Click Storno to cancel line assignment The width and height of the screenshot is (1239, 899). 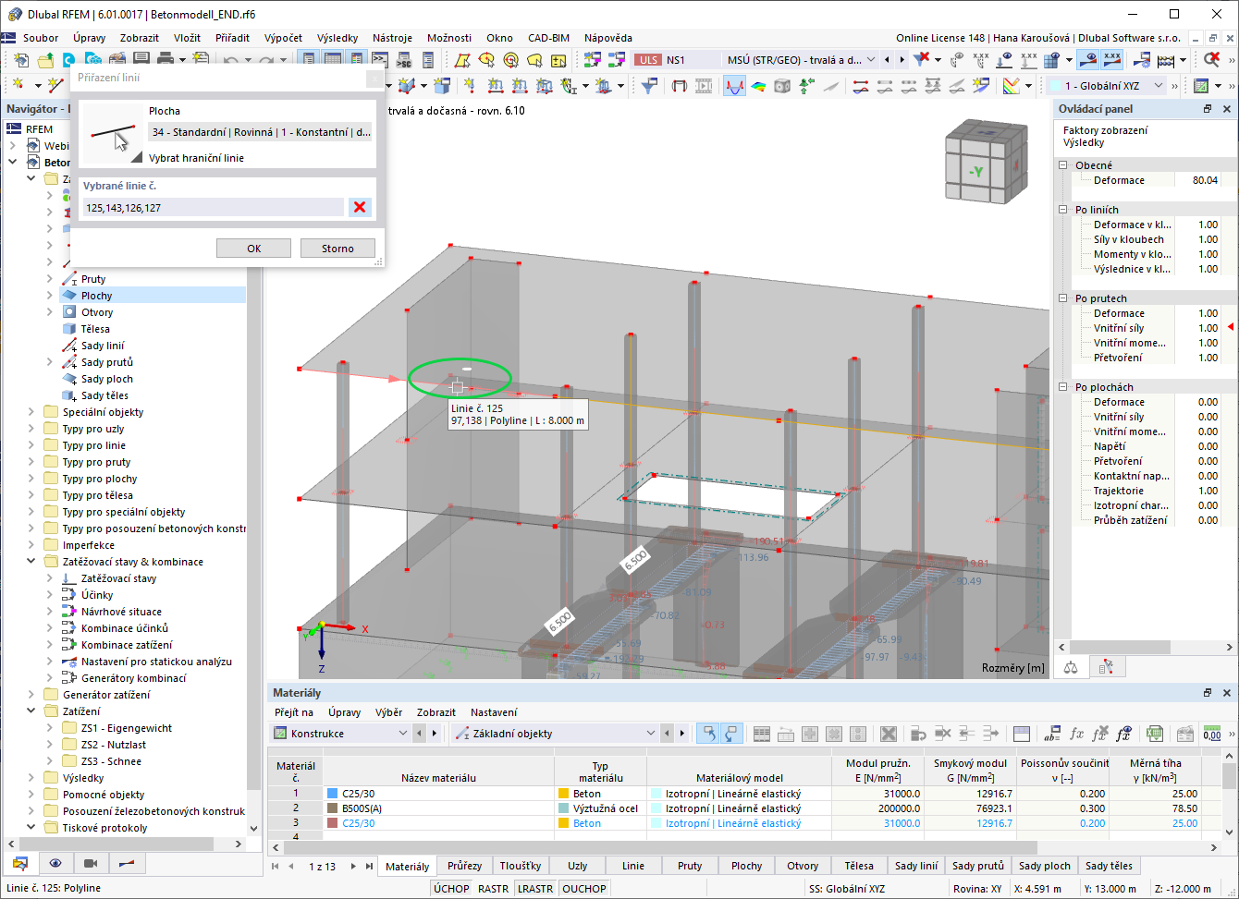click(x=337, y=248)
